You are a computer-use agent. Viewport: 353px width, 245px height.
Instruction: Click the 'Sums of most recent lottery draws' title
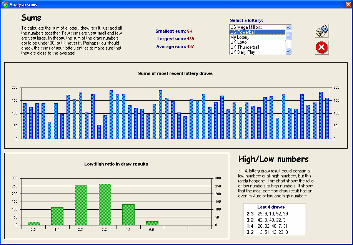click(175, 73)
